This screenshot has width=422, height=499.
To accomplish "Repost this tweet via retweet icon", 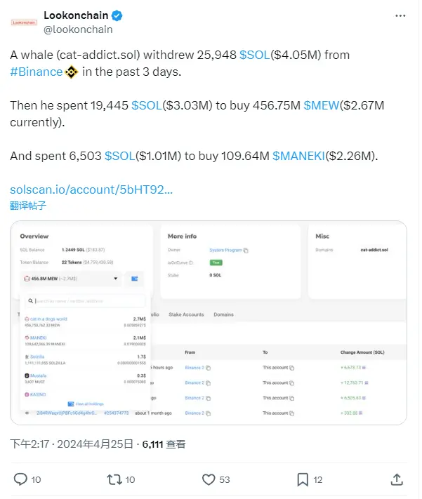I will pyautogui.click(x=114, y=479).
